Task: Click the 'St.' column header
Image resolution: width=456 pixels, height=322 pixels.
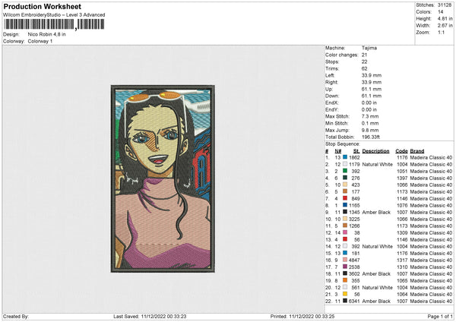Action: [356, 151]
